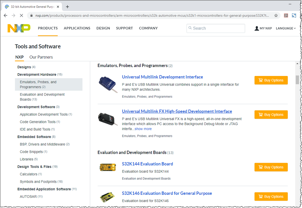This screenshot has width=302, height=208.
Task: Open the PRODUCTS menu
Action: pos(48,28)
